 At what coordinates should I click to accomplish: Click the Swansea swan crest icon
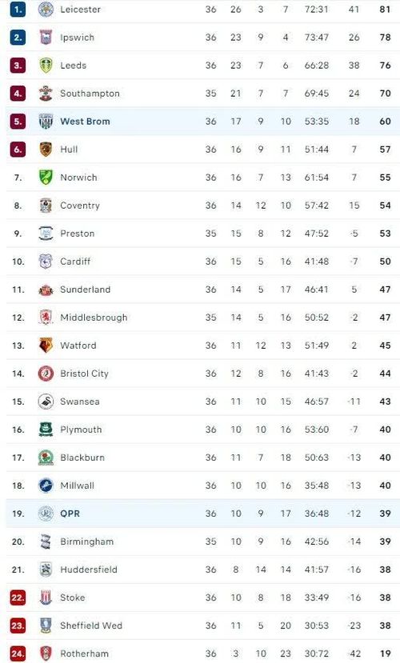(x=46, y=401)
